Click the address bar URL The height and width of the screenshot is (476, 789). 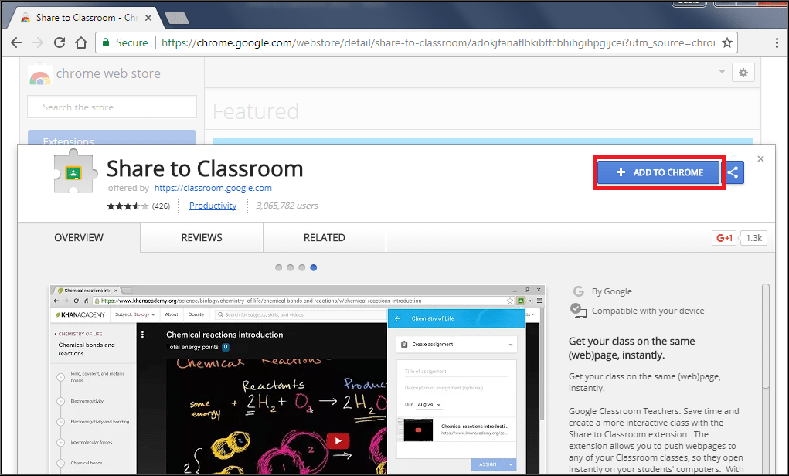[x=437, y=42]
